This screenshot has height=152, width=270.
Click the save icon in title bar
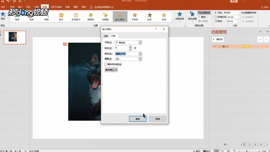3,1
